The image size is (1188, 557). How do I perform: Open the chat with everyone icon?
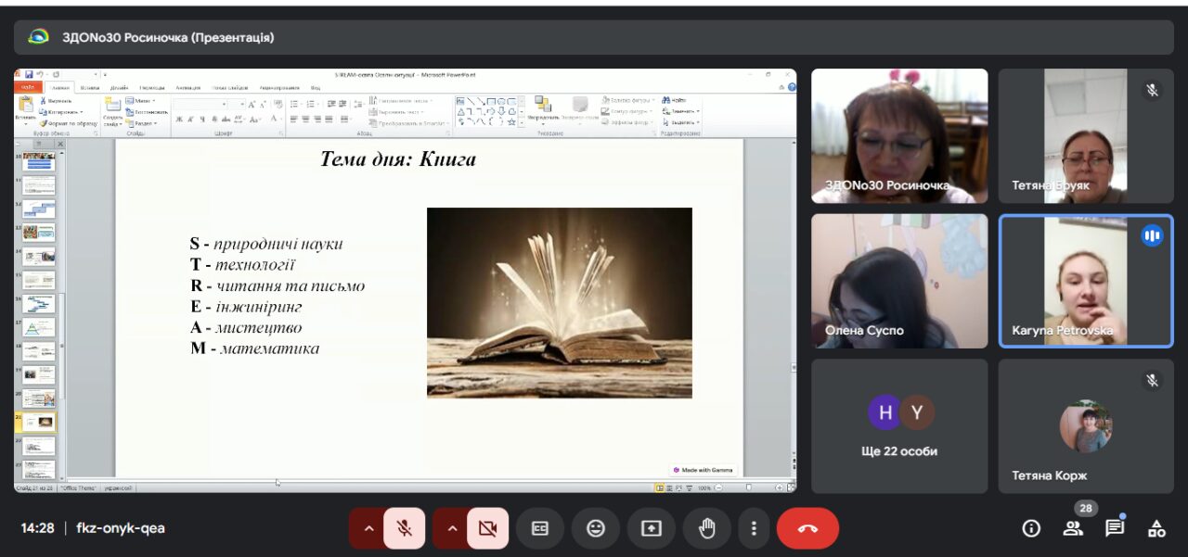click(1115, 528)
